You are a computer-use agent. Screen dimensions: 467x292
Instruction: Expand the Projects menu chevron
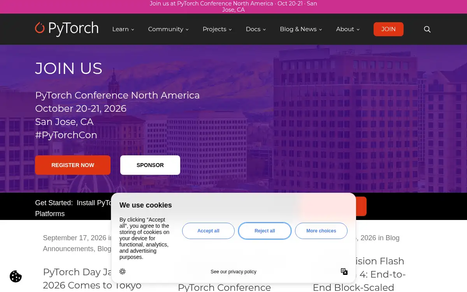tap(230, 30)
